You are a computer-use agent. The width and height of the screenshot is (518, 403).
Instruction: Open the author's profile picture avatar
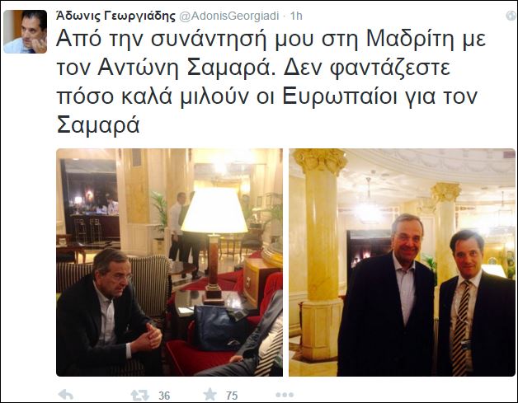(x=25, y=31)
